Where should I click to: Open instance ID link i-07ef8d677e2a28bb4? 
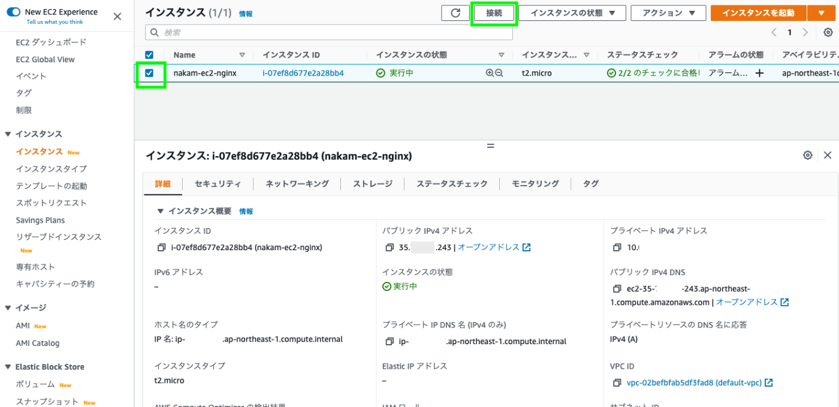[303, 73]
